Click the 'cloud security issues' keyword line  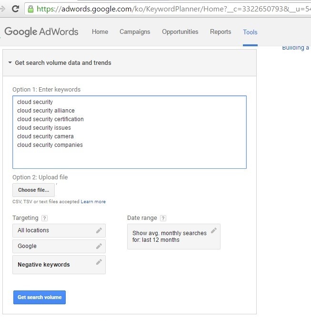44,128
